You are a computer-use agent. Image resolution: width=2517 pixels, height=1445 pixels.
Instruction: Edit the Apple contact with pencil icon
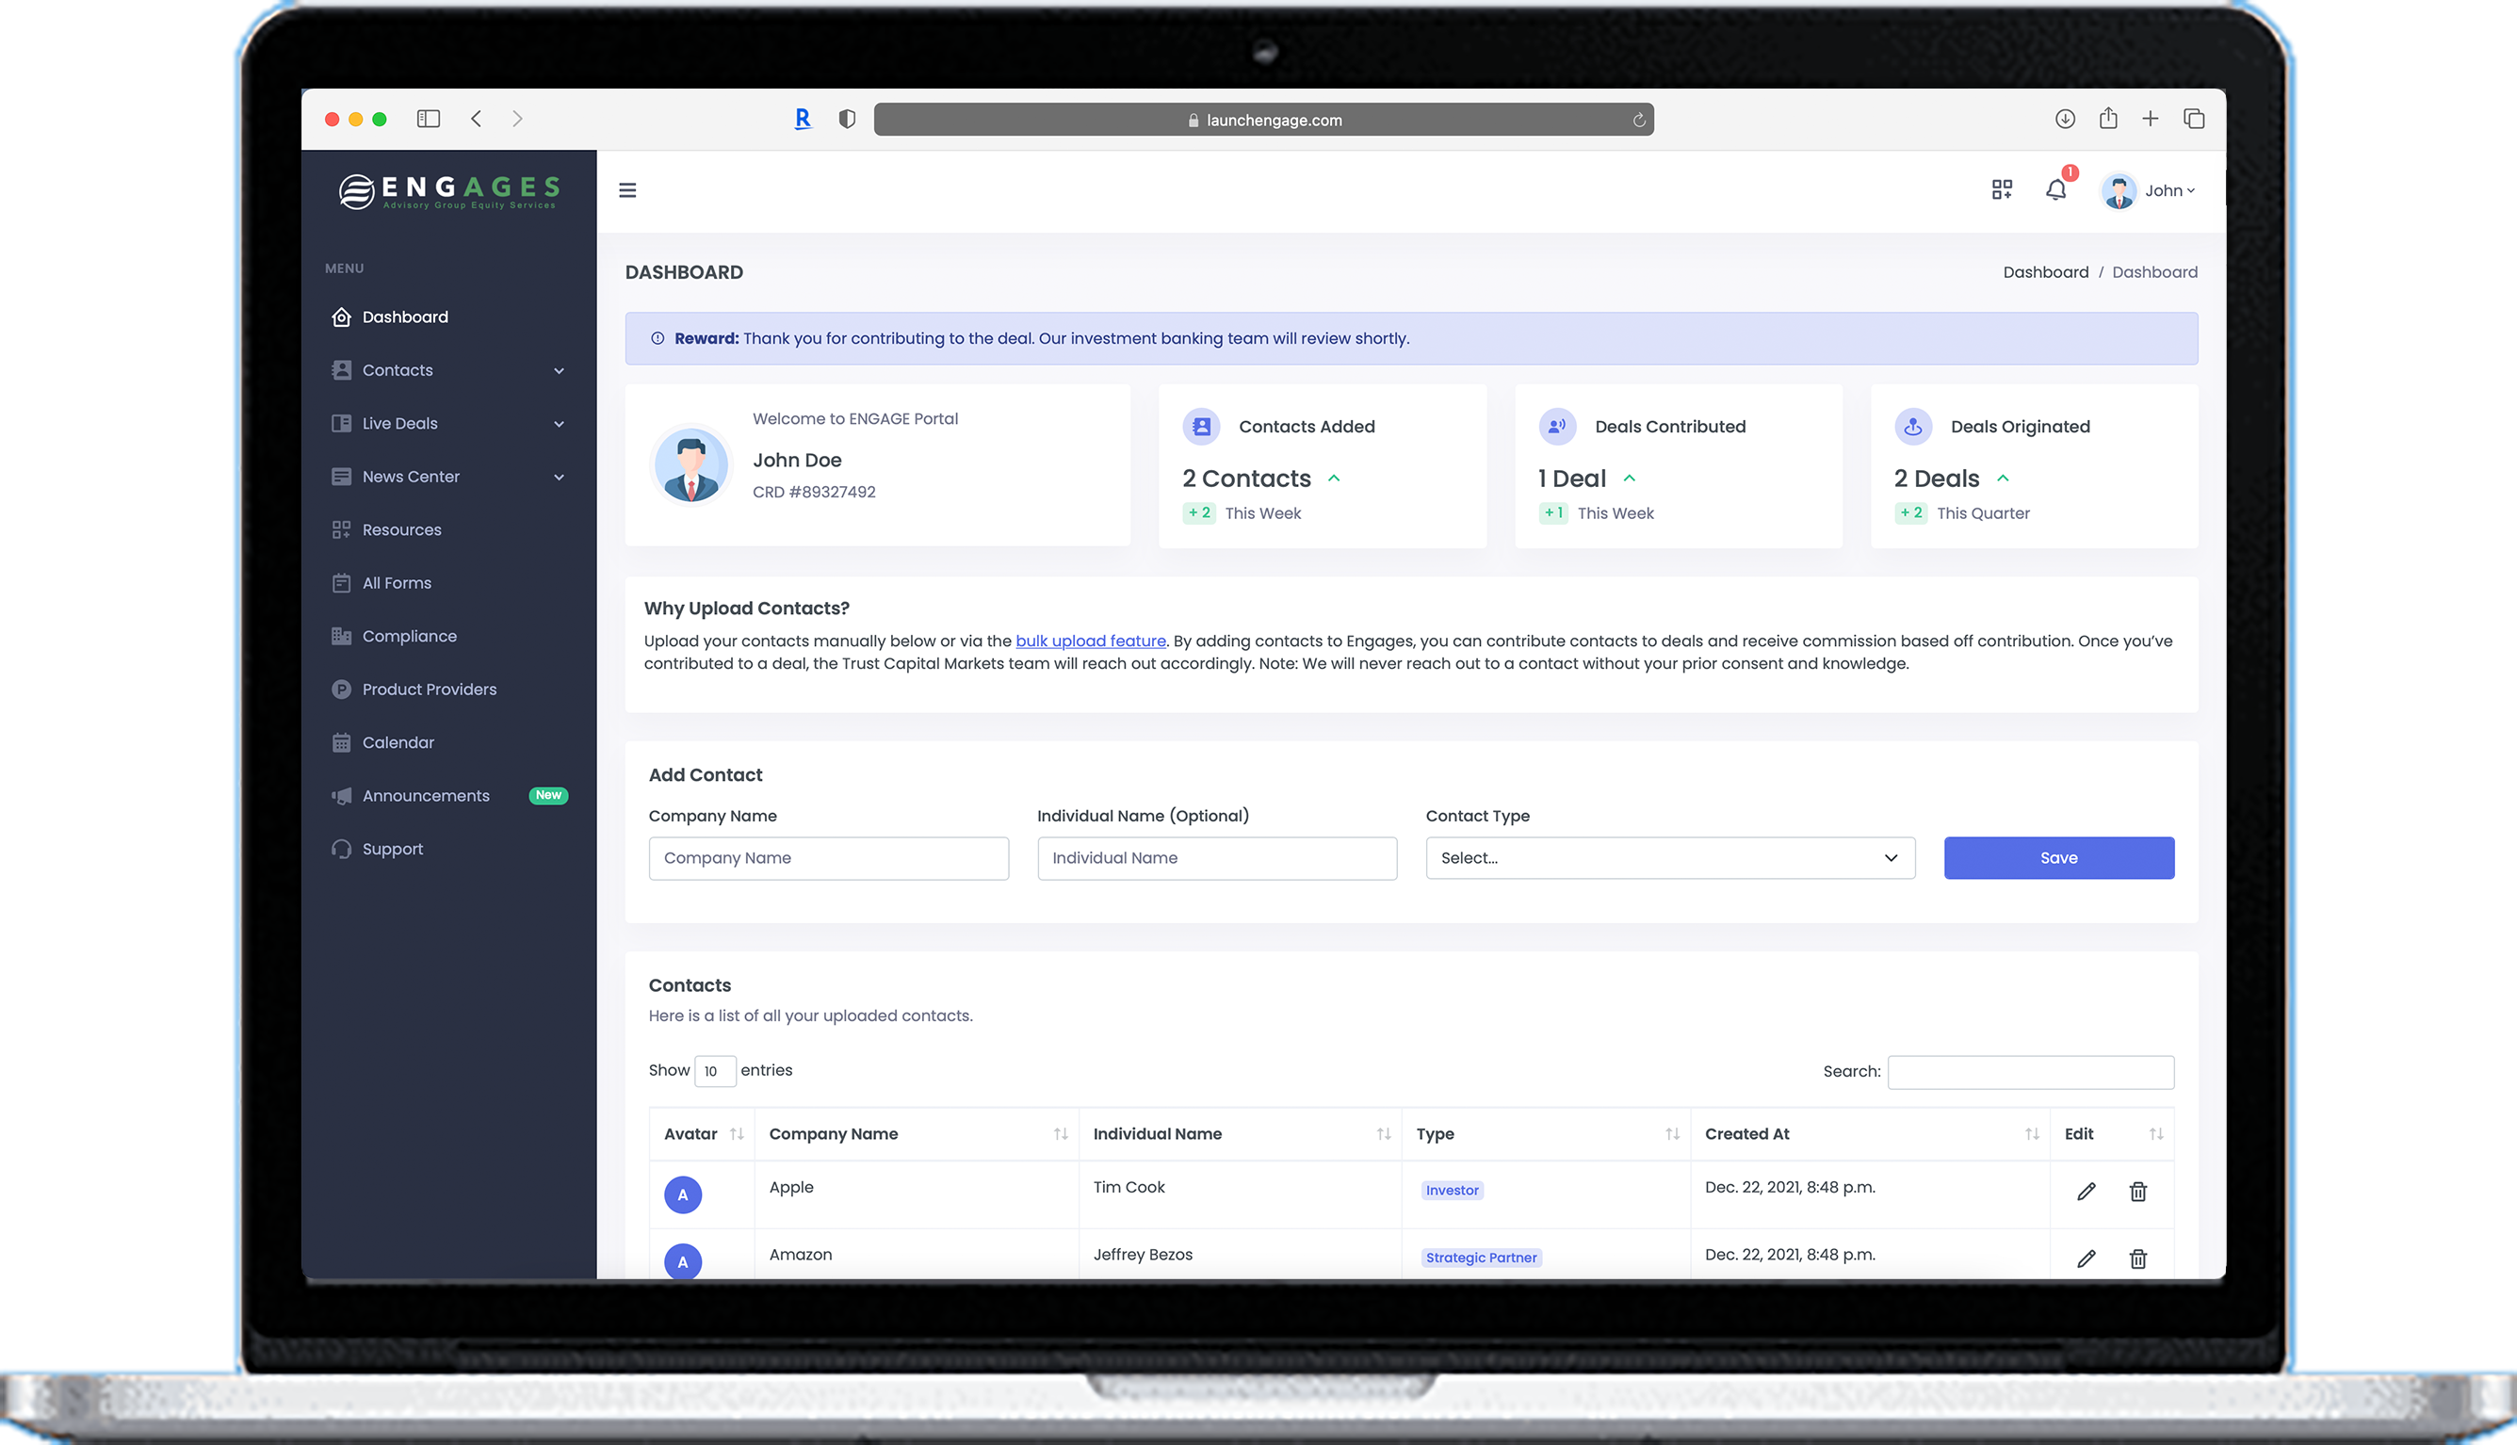pyautogui.click(x=2086, y=1191)
